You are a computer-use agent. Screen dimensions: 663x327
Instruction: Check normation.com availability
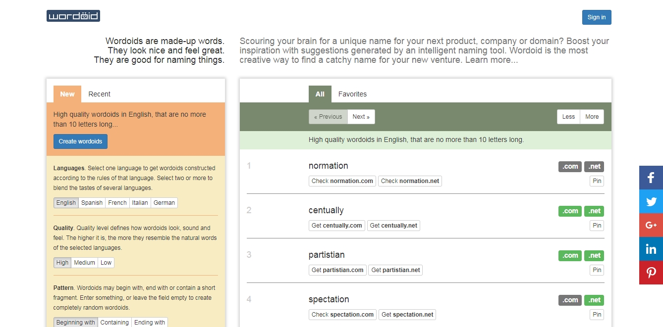click(342, 181)
